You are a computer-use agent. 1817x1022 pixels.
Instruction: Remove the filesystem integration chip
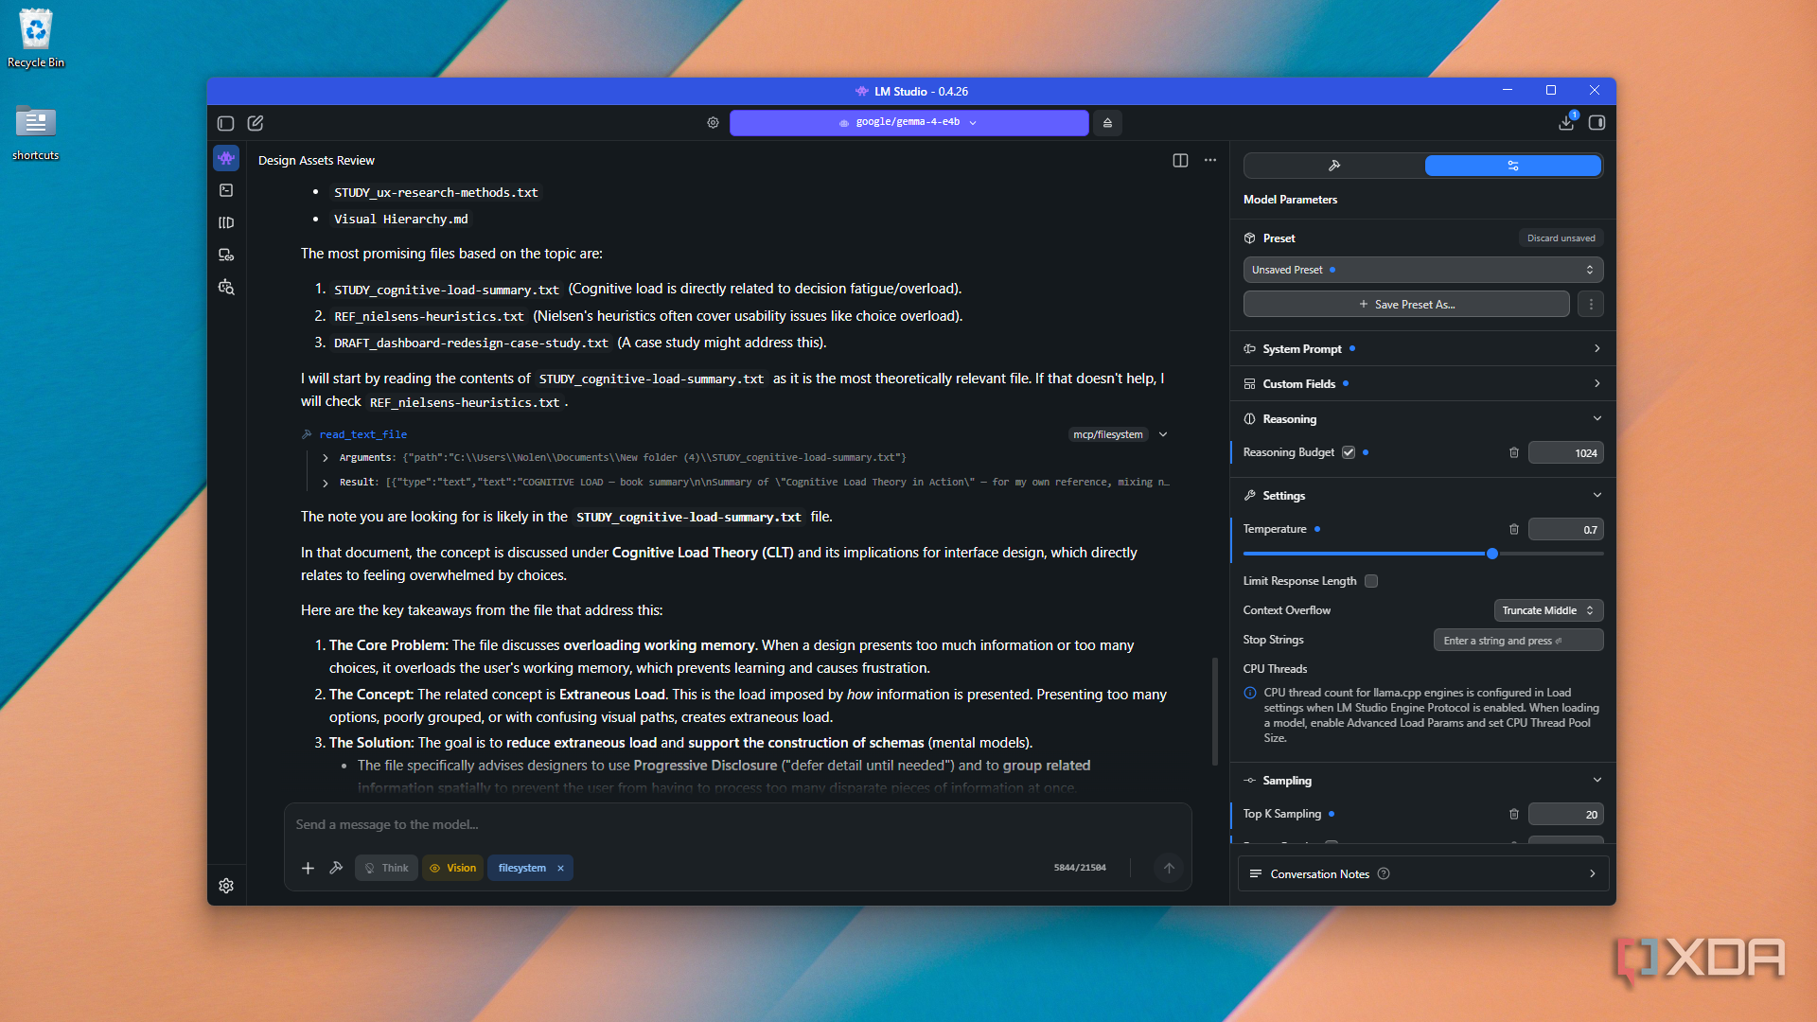(x=560, y=868)
